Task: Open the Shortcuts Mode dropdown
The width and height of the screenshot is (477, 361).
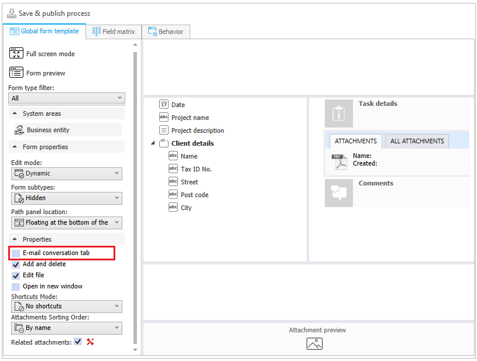Action: [67, 306]
